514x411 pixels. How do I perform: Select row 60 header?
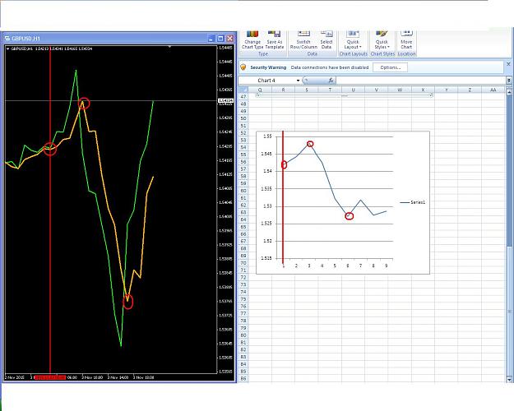(243, 191)
